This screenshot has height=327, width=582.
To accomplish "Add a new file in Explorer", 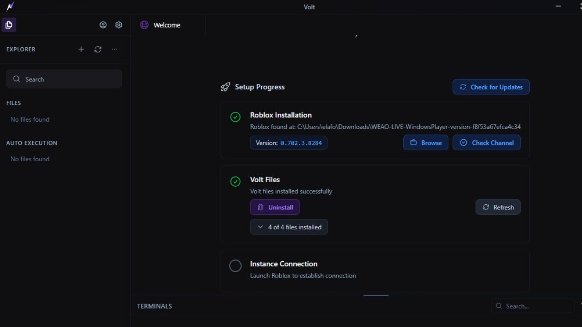I will (81, 49).
